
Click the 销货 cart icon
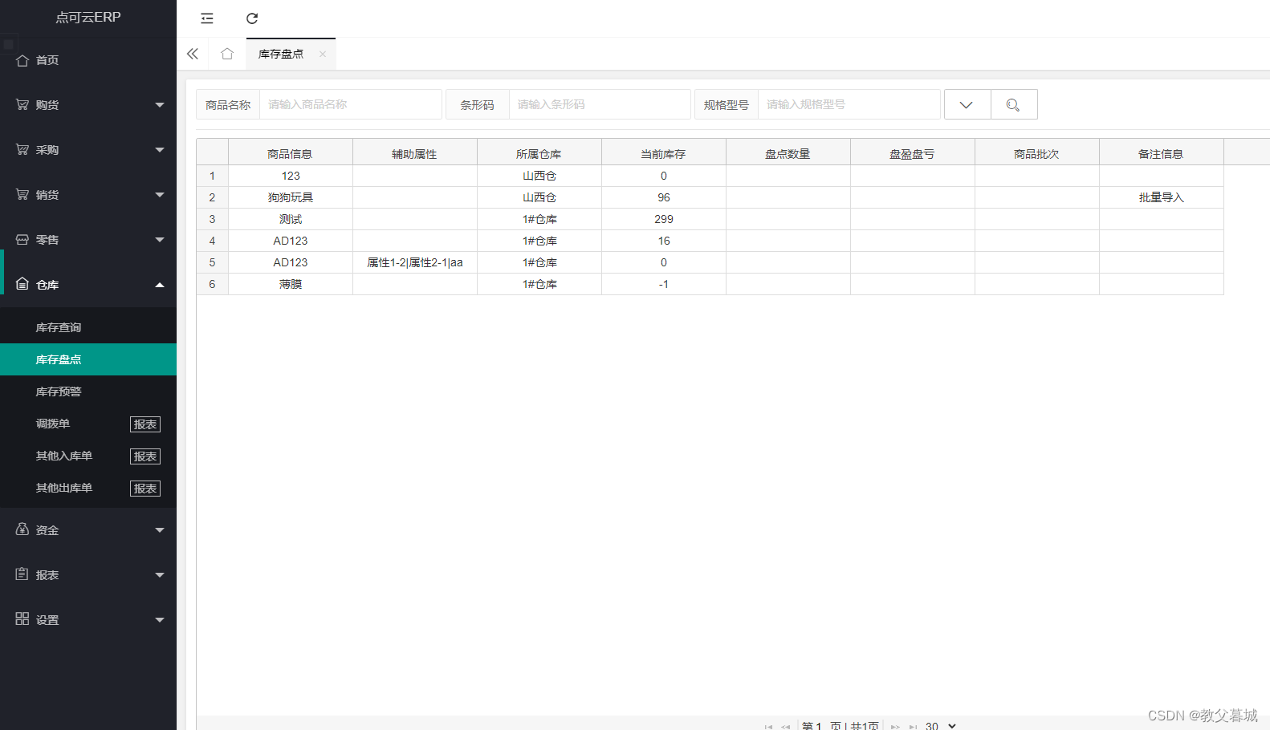[x=22, y=195]
